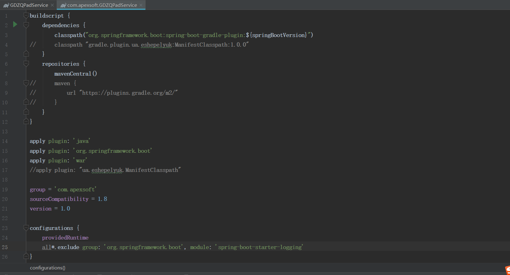Click the 'war' plugin string on line 16
The height and width of the screenshot is (275, 510).
[x=80, y=160]
